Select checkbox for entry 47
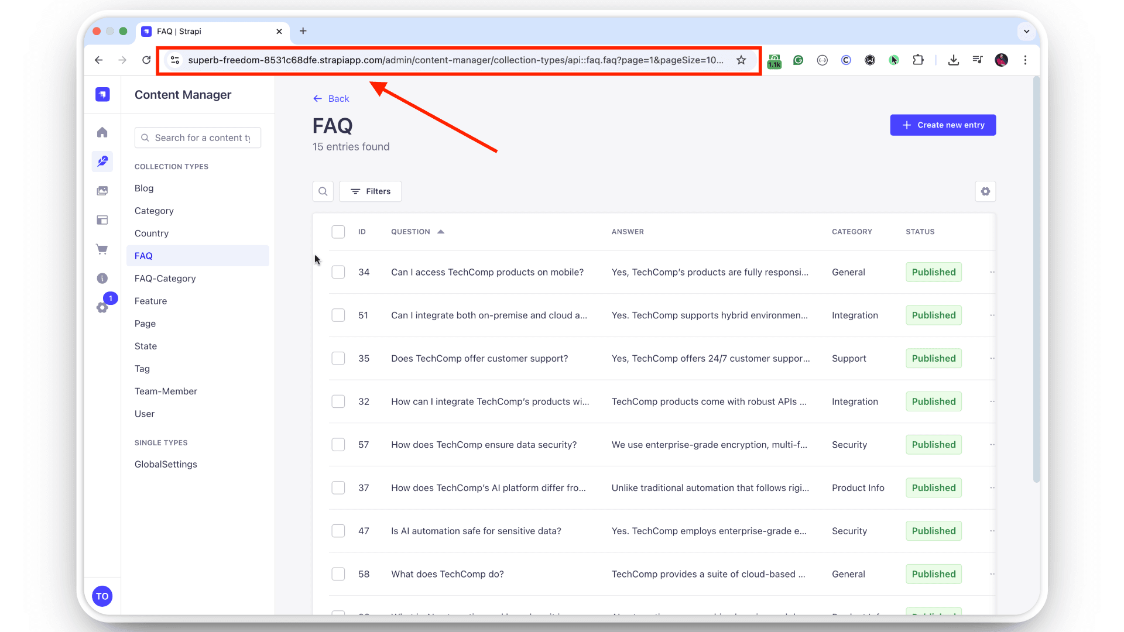 tap(338, 531)
